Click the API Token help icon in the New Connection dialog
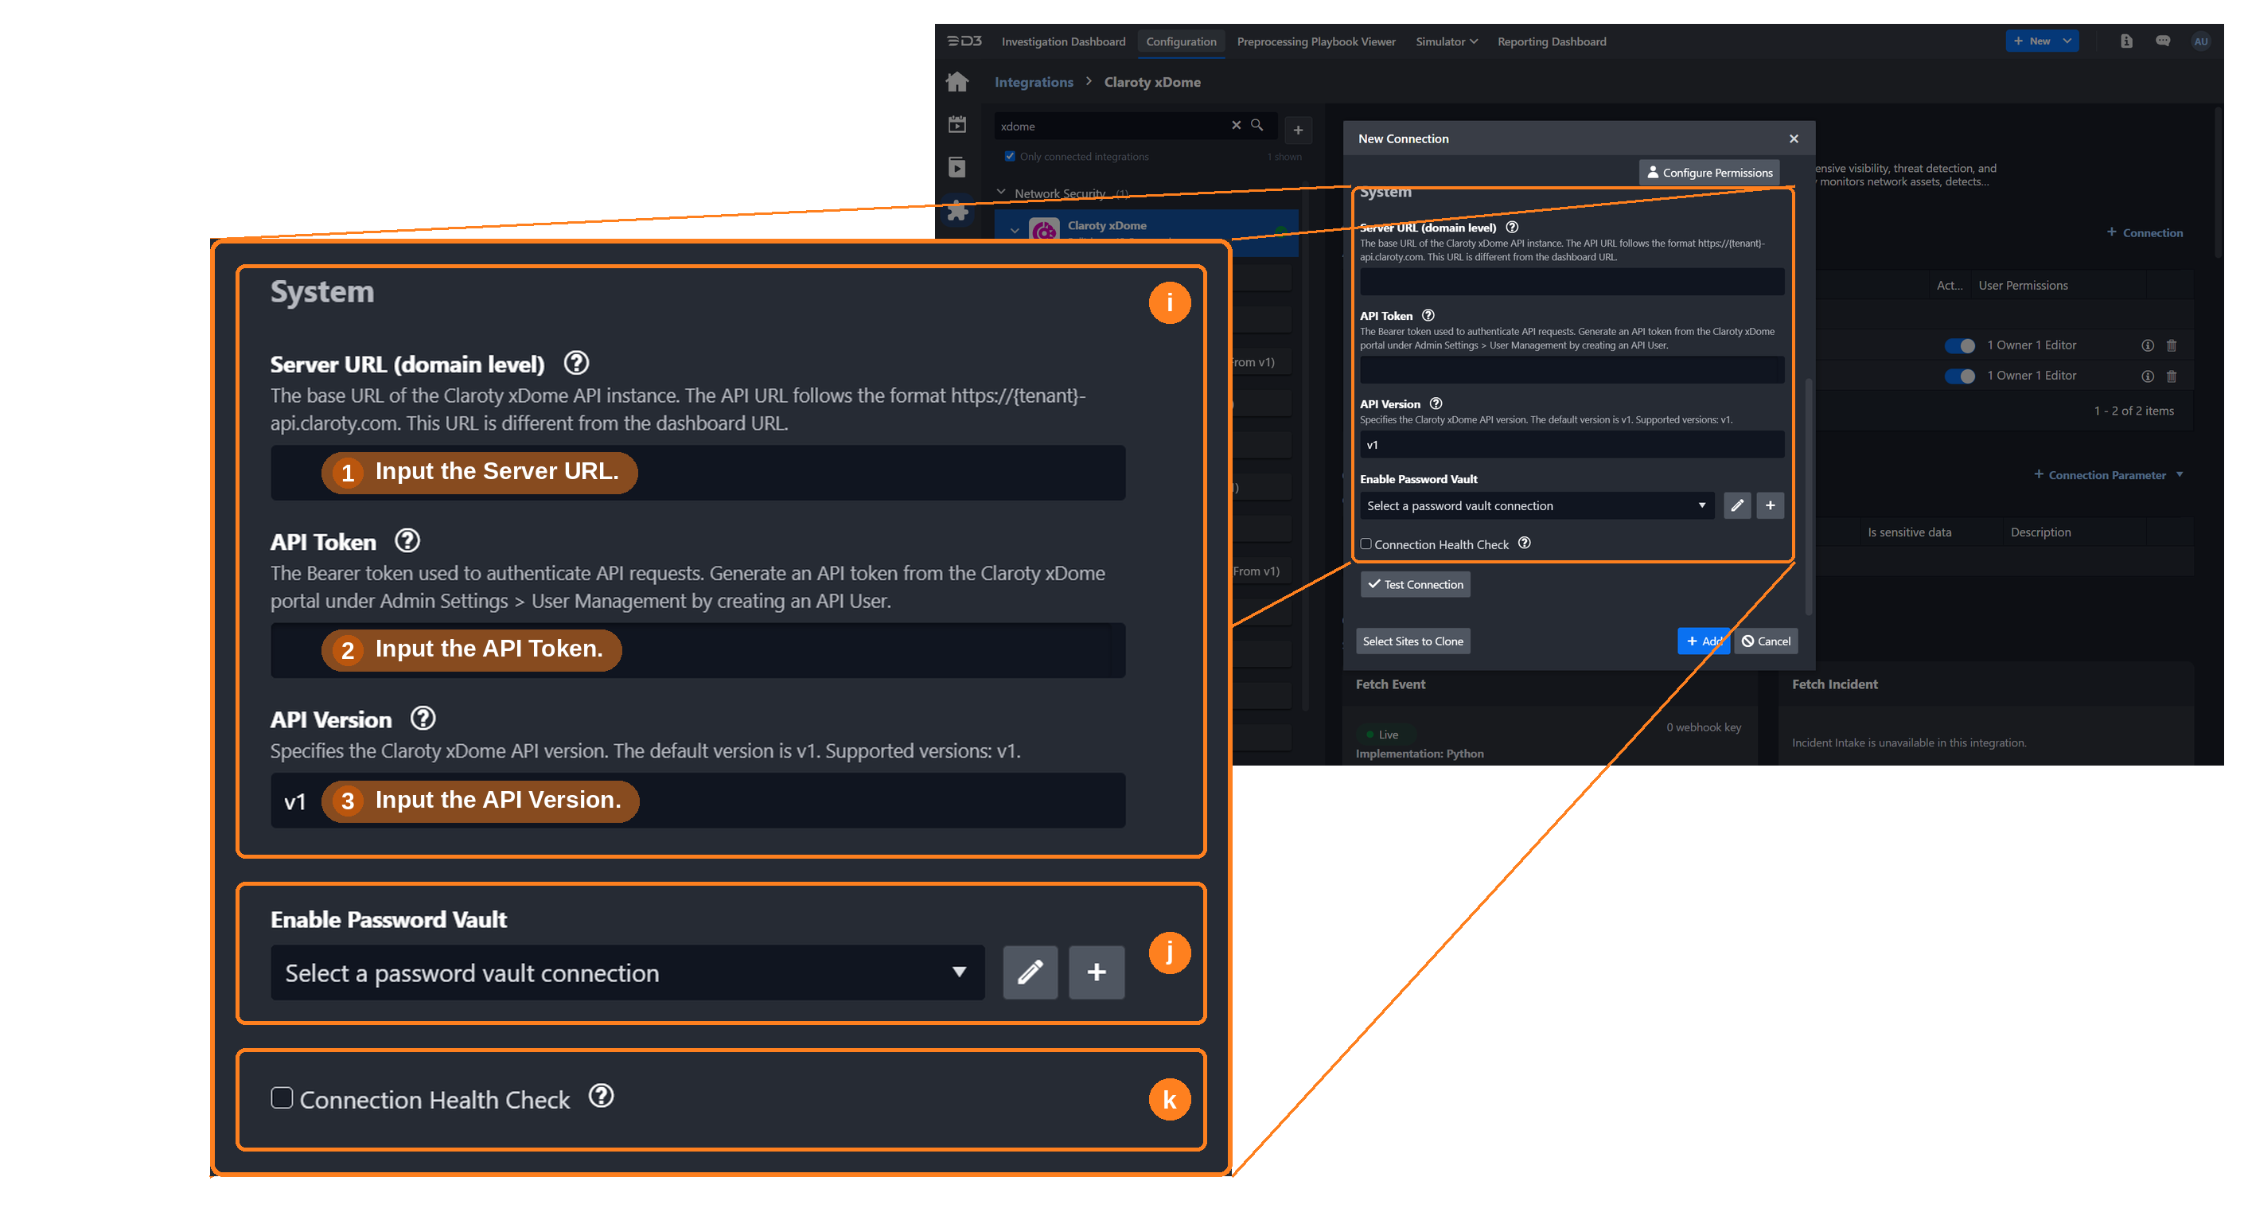Screen dimensions: 2248x1216 tap(1428, 315)
